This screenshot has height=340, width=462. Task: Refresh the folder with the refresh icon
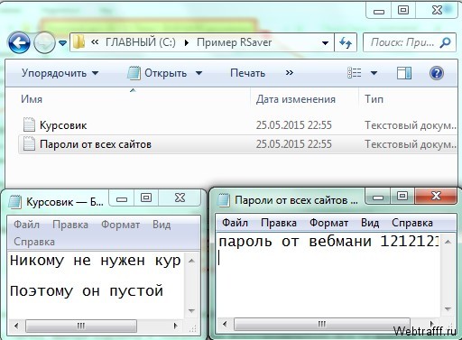click(346, 42)
